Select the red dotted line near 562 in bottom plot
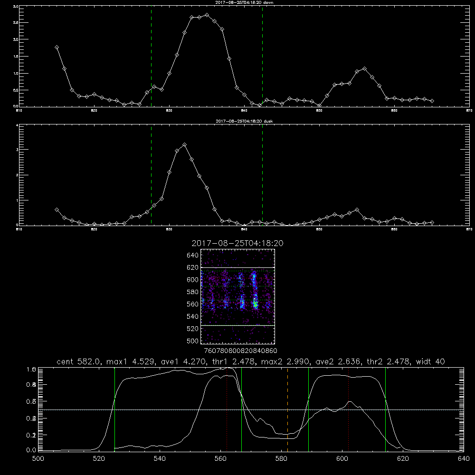The width and height of the screenshot is (475, 475). (227, 409)
